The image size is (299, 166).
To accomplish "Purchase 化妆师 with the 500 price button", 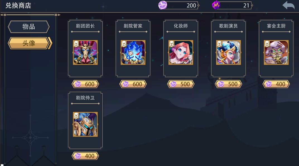I will (x=180, y=84).
